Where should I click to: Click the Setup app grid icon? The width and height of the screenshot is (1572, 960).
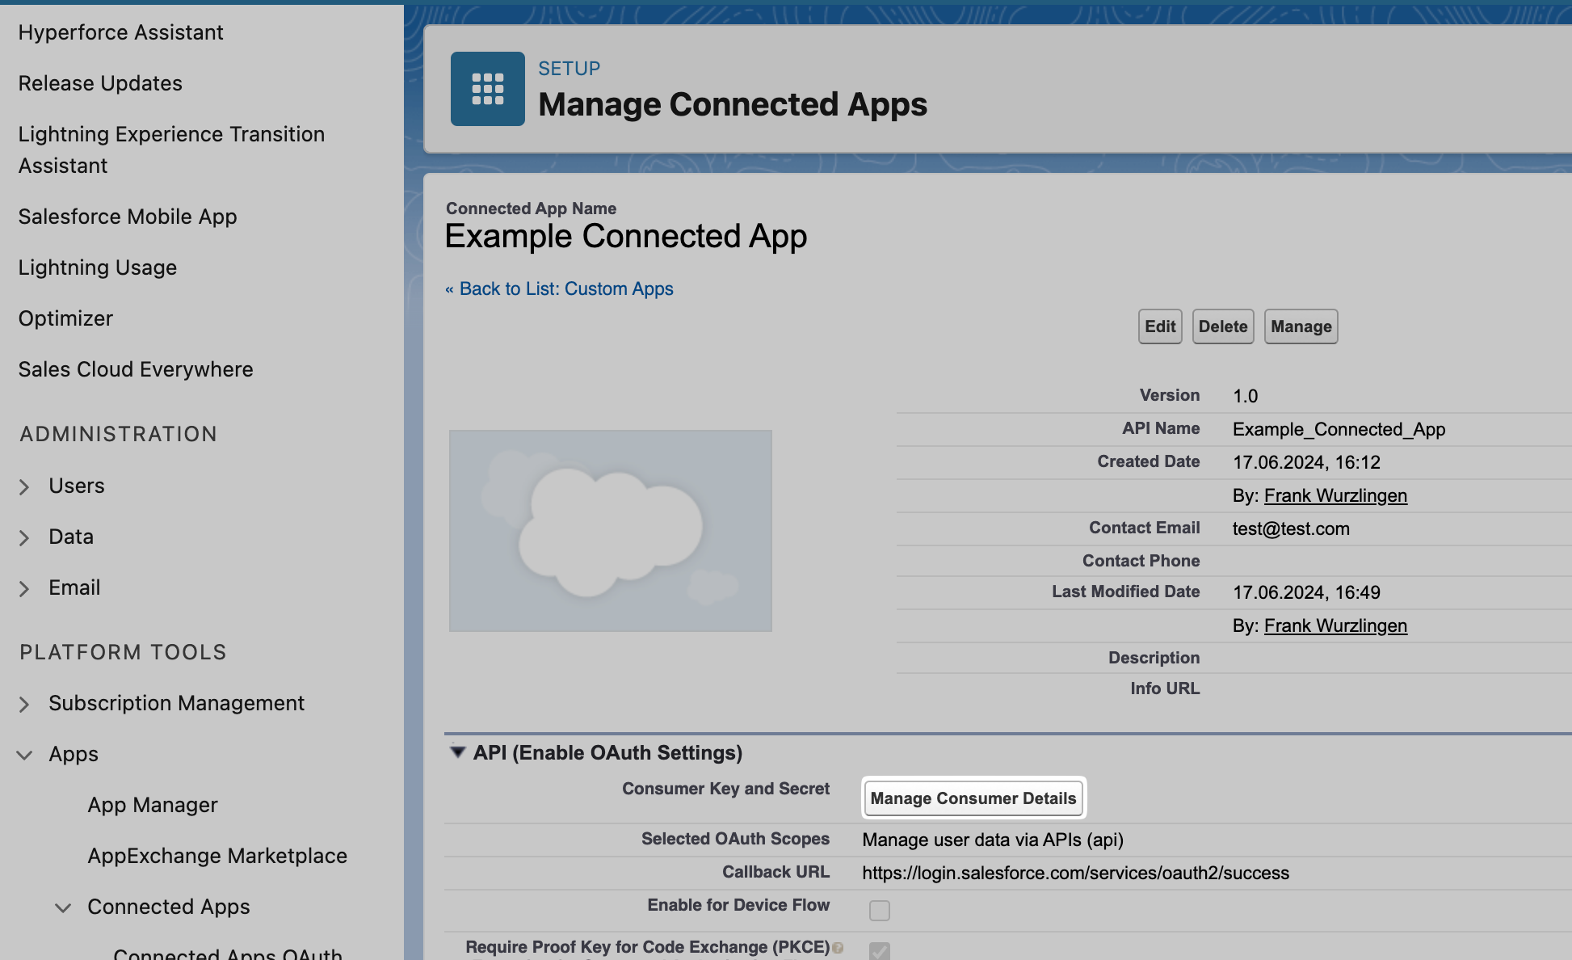pos(487,89)
